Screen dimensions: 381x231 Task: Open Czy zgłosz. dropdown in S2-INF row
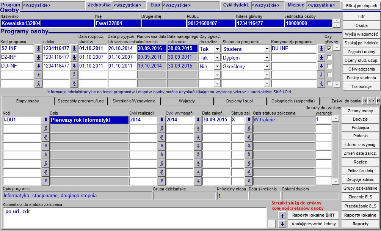pyautogui.click(x=217, y=49)
